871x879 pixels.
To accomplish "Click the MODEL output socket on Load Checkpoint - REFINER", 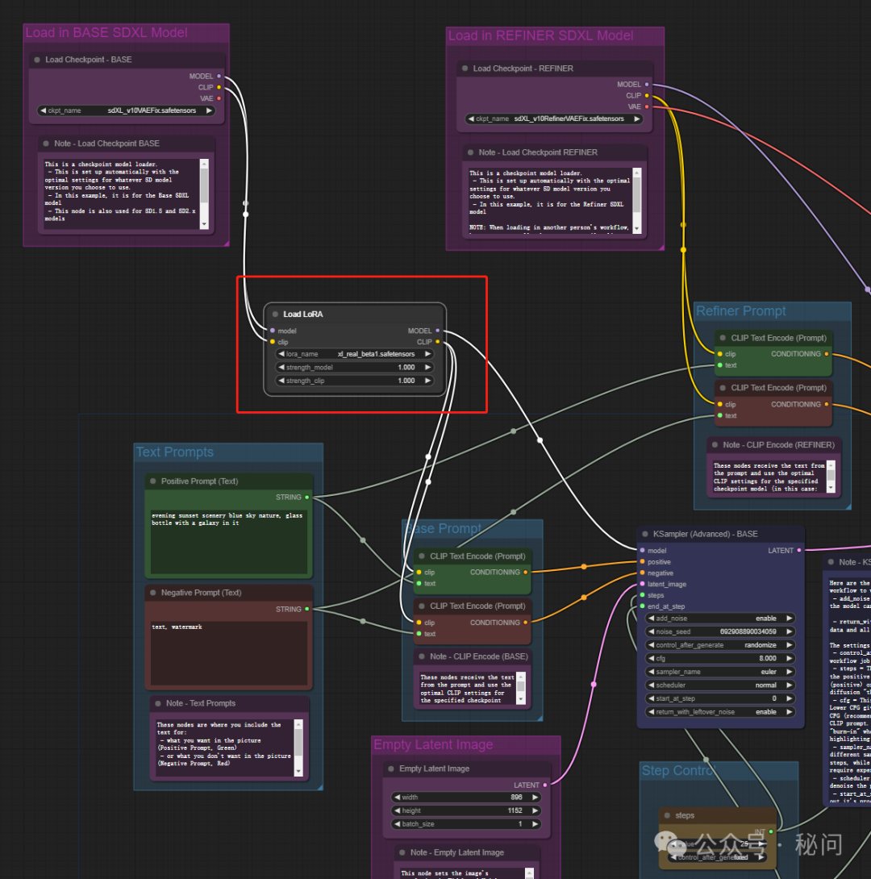I will pyautogui.click(x=647, y=84).
